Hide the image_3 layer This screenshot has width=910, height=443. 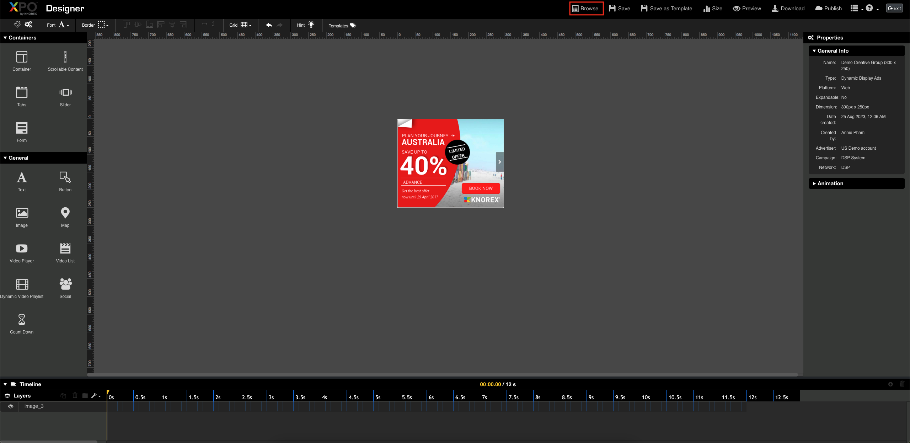coord(10,406)
